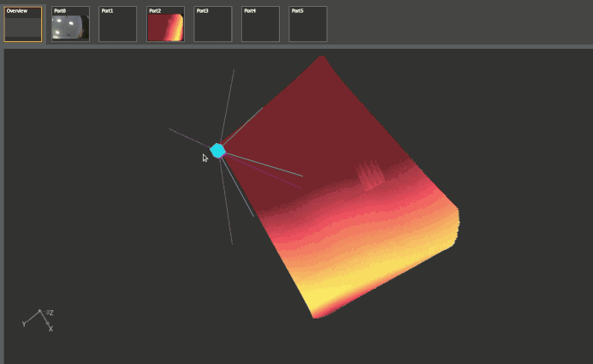
Task: Click the orientation gizmo's origin point
Action: coord(39,312)
